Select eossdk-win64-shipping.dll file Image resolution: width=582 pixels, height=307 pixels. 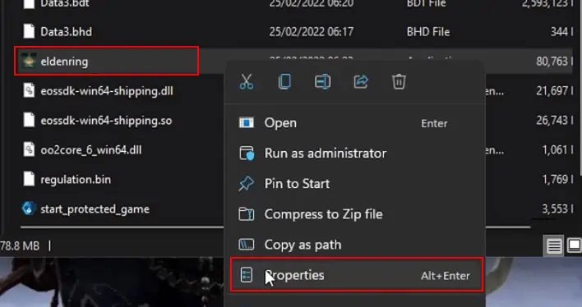point(107,91)
